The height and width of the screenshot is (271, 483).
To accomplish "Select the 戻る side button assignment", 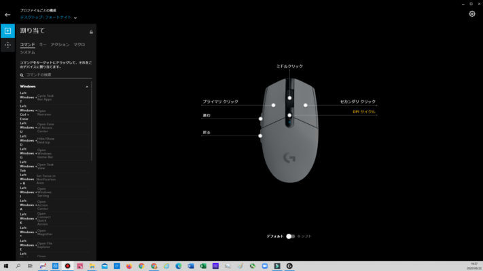I will 207,132.
